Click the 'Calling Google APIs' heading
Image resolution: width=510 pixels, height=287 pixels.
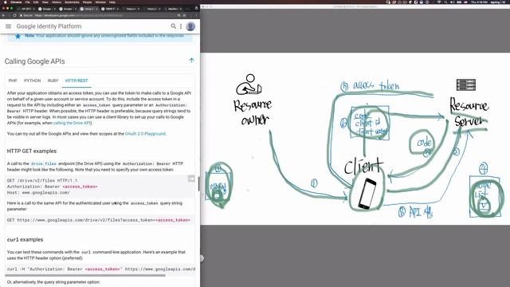point(35,61)
